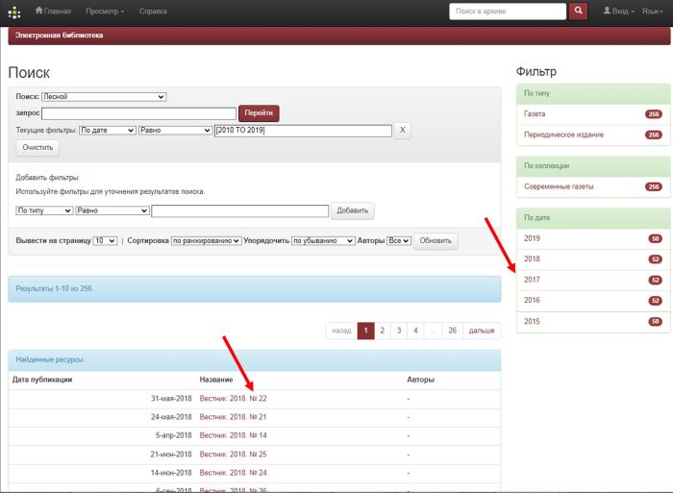Click the Поиск в архиве search field
The width and height of the screenshot is (673, 493).
(x=508, y=12)
